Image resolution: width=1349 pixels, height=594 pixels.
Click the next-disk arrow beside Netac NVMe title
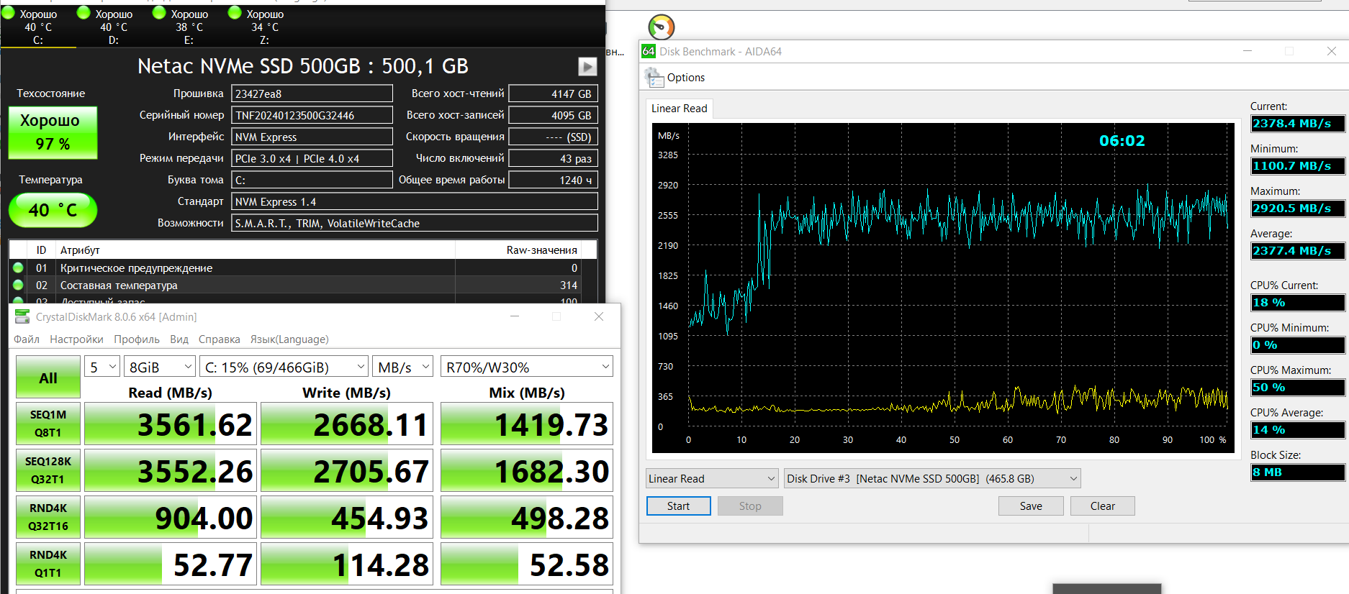(x=587, y=67)
